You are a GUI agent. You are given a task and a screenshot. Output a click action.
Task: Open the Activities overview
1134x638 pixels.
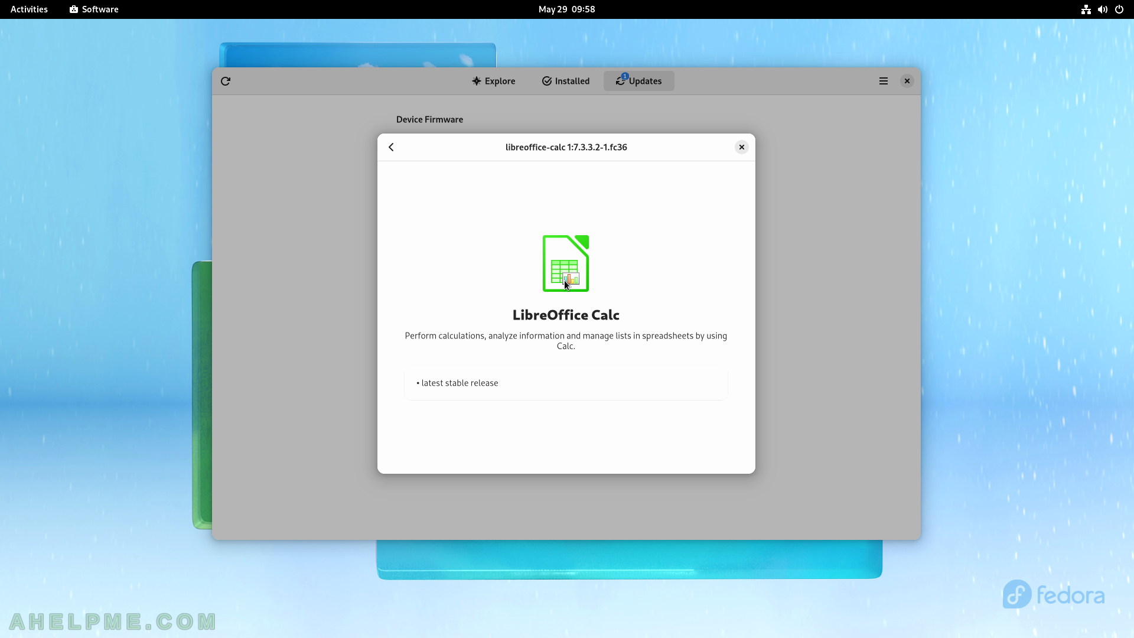pyautogui.click(x=29, y=9)
